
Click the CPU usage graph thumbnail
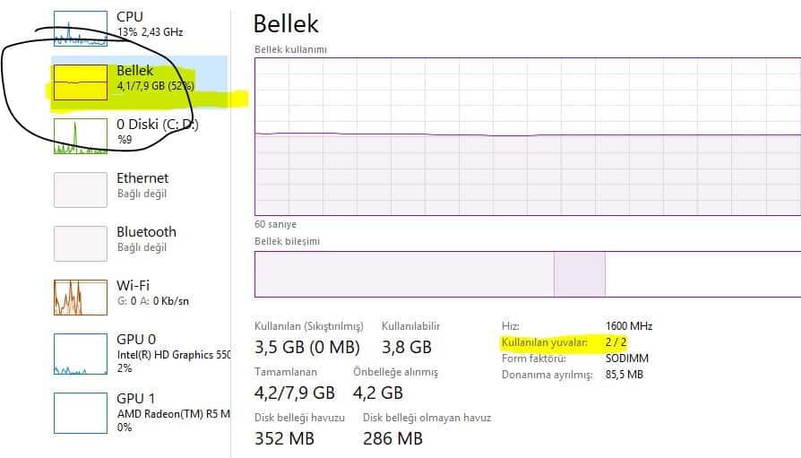[80, 28]
